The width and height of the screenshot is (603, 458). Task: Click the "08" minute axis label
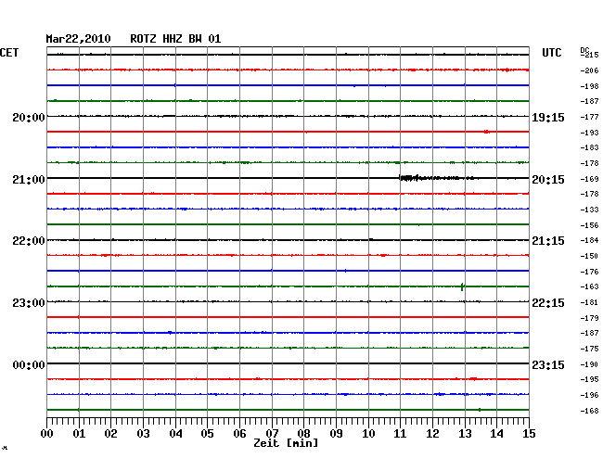303,434
